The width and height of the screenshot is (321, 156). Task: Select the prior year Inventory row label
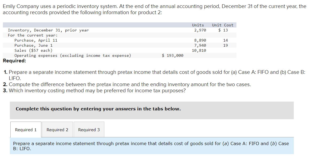click(48, 30)
